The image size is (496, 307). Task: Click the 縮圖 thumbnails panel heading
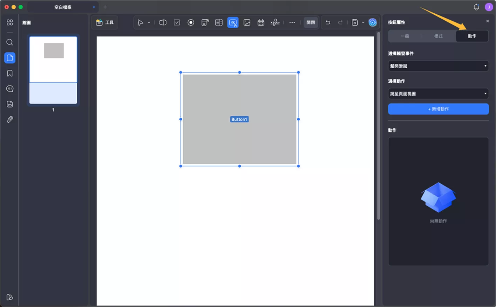pyautogui.click(x=27, y=23)
